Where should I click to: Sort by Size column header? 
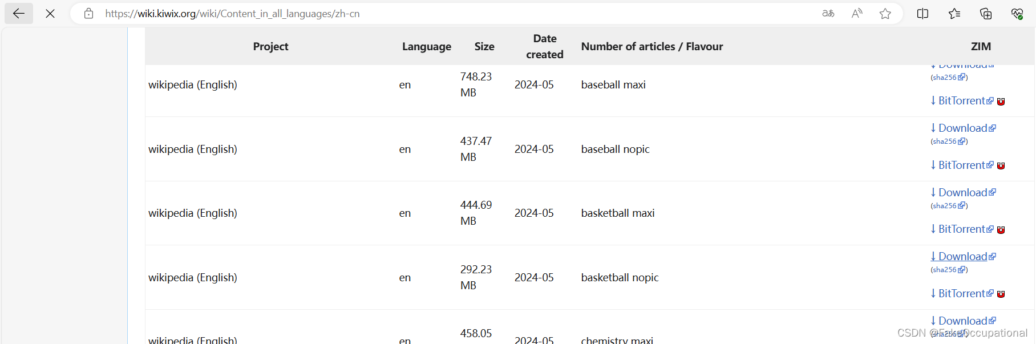484,46
